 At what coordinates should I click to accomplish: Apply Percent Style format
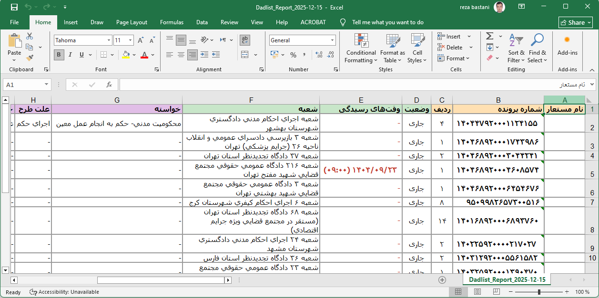(294, 55)
